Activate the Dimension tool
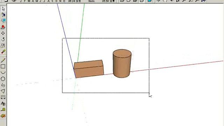The width and height of the screenshot is (224, 126). click(x=3, y=98)
